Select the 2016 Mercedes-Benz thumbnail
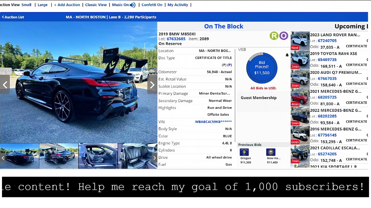 coord(300,135)
